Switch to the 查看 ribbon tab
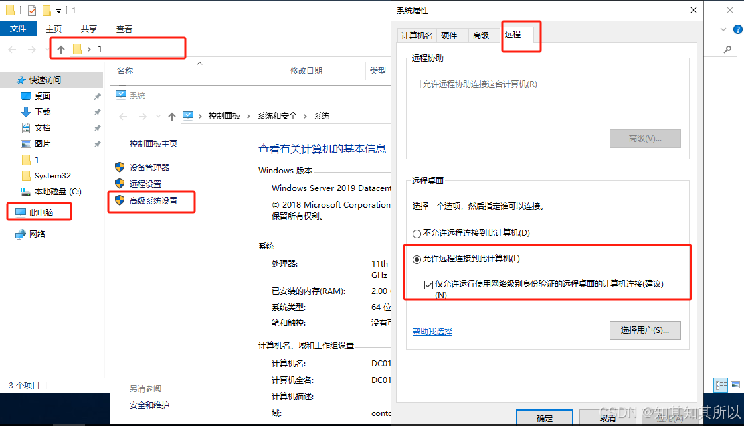This screenshot has width=744, height=426. pos(124,29)
